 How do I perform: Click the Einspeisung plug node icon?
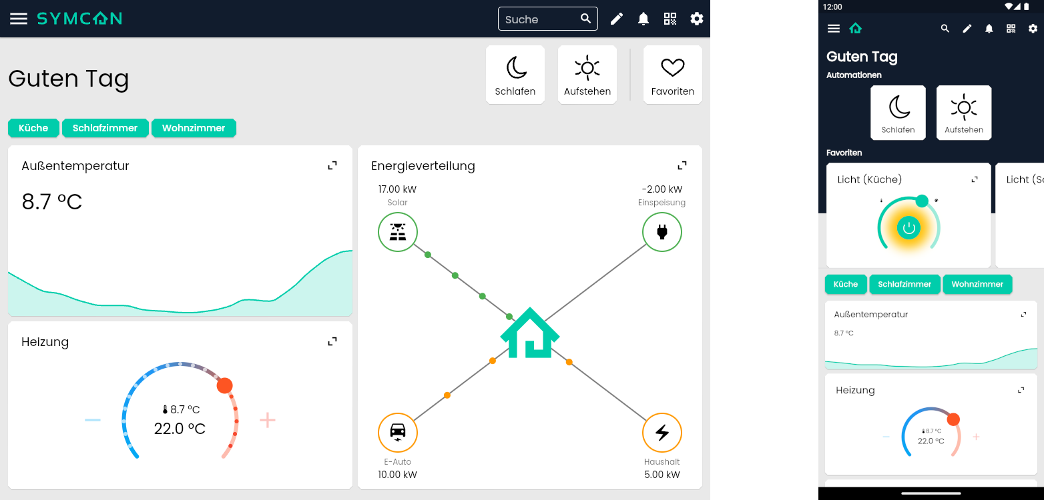tap(662, 232)
